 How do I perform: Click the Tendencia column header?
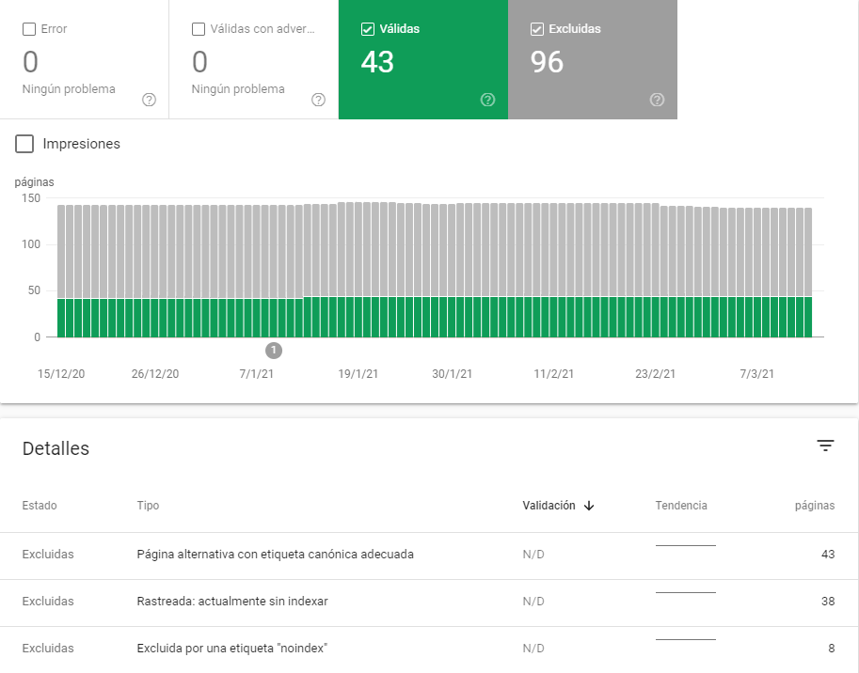(681, 506)
